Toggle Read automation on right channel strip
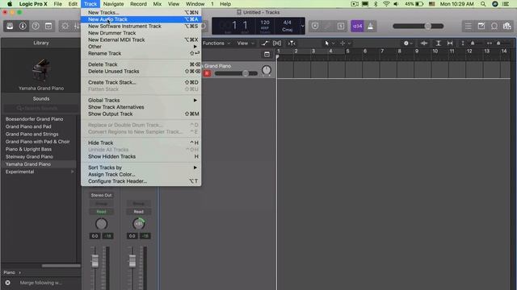Viewport: 517px width, 290px height. [x=138, y=212]
